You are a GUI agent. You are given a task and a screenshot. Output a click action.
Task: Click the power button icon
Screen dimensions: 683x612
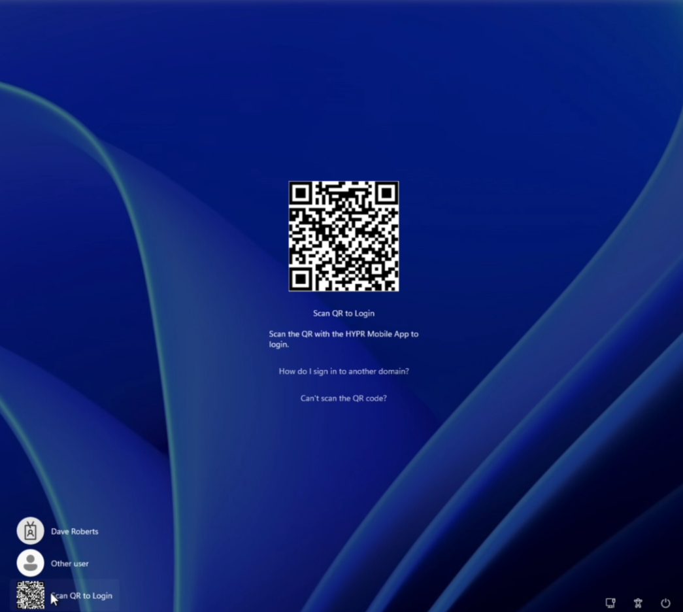pyautogui.click(x=665, y=603)
